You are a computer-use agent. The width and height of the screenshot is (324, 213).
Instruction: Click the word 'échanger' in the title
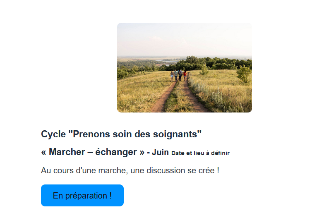click(116, 152)
